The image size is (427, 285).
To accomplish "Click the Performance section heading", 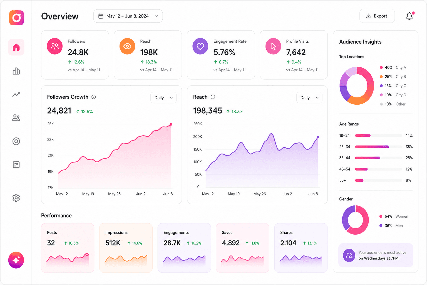I will [x=56, y=216].
